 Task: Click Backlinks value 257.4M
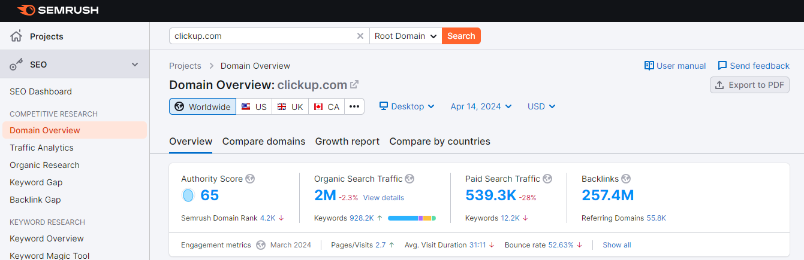coord(608,195)
